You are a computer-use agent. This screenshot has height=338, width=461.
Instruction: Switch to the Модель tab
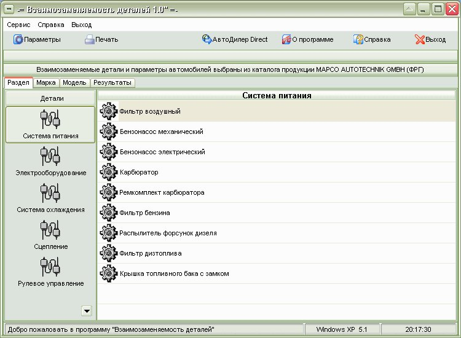(x=74, y=82)
